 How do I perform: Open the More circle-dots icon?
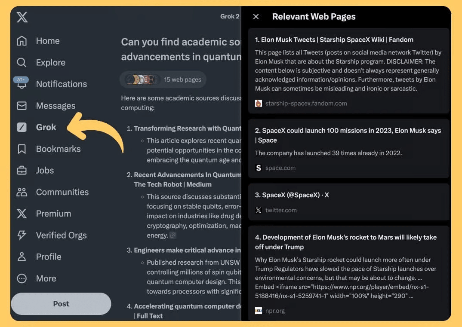tap(22, 278)
